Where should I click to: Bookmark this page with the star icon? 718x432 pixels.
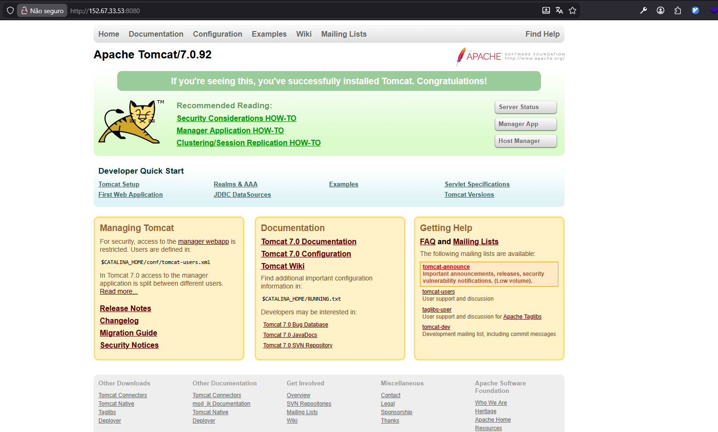573,10
